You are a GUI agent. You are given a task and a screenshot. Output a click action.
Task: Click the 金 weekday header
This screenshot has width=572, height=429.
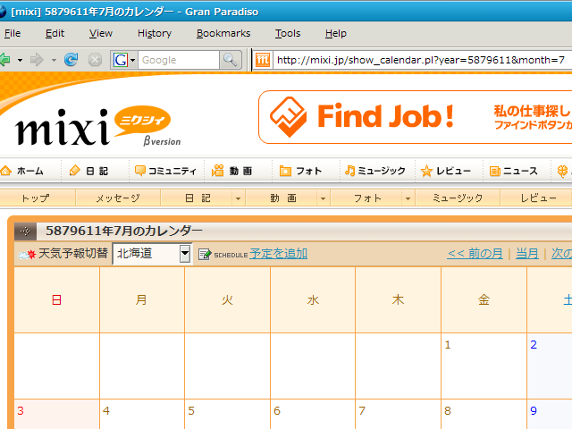tap(484, 300)
